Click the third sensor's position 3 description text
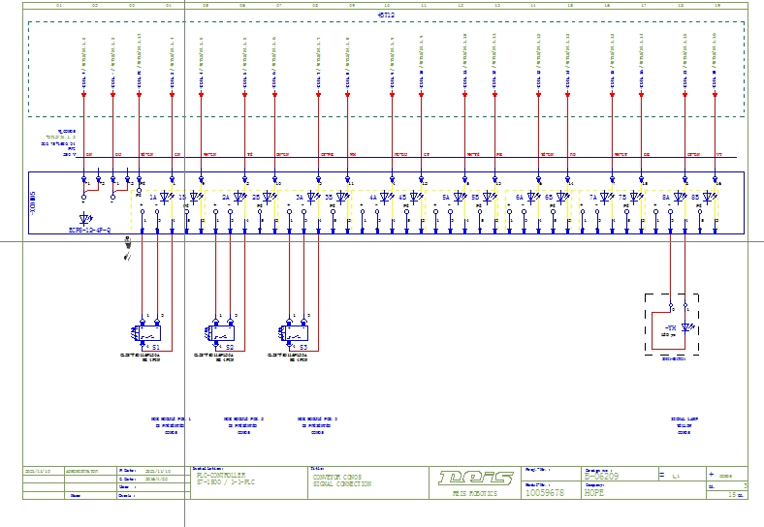764x527 pixels. tap(318, 425)
